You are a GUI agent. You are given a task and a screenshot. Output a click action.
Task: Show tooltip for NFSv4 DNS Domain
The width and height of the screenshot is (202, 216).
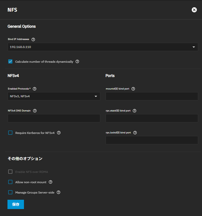35,111
